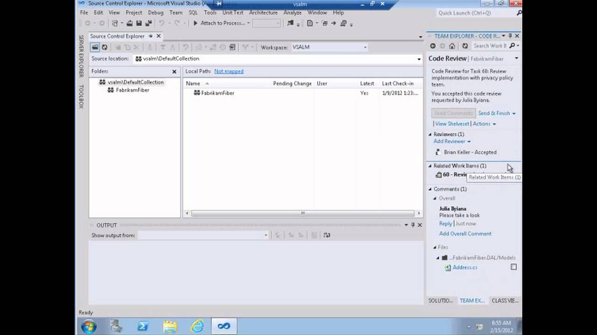Pin the Source Control Explorer tab

(x=150, y=36)
